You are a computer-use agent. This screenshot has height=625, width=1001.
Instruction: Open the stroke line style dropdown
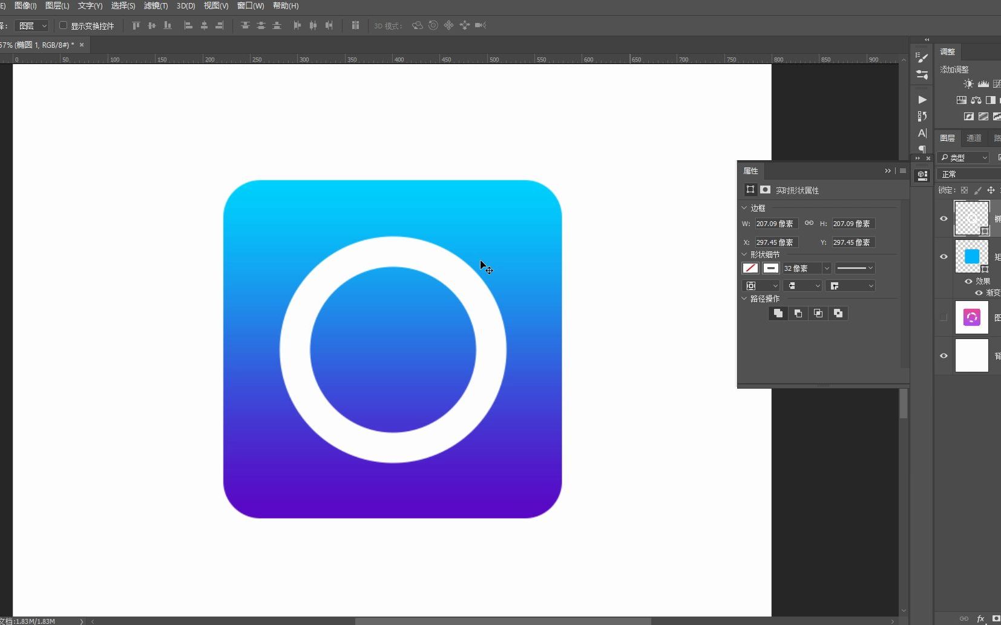855,268
